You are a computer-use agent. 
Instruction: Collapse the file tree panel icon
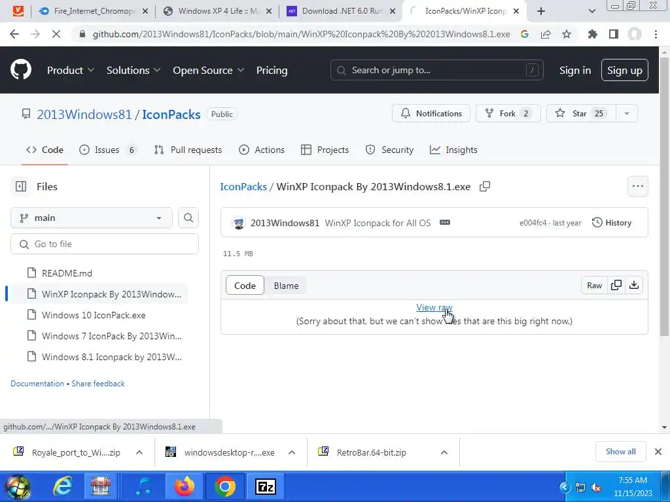tap(21, 186)
